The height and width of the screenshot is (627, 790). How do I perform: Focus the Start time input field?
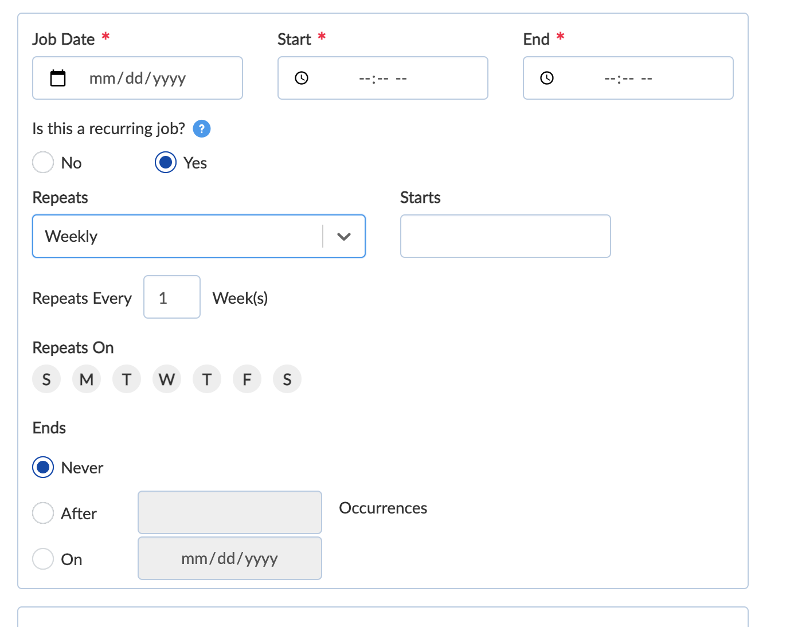(383, 78)
